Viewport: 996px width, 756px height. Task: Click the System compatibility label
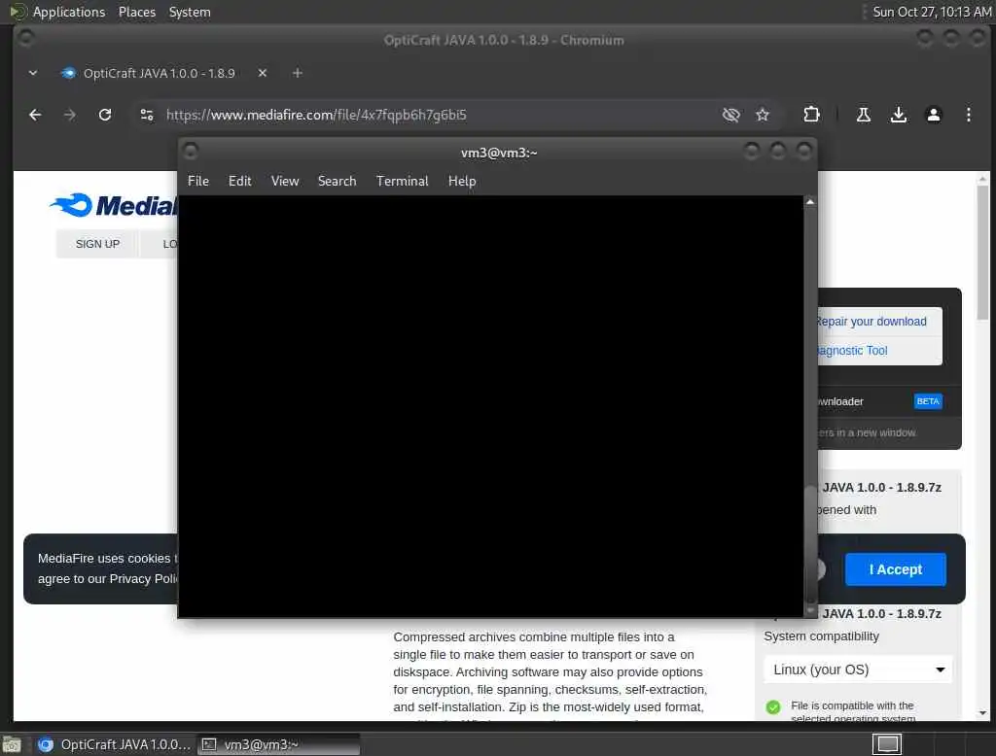pos(821,636)
